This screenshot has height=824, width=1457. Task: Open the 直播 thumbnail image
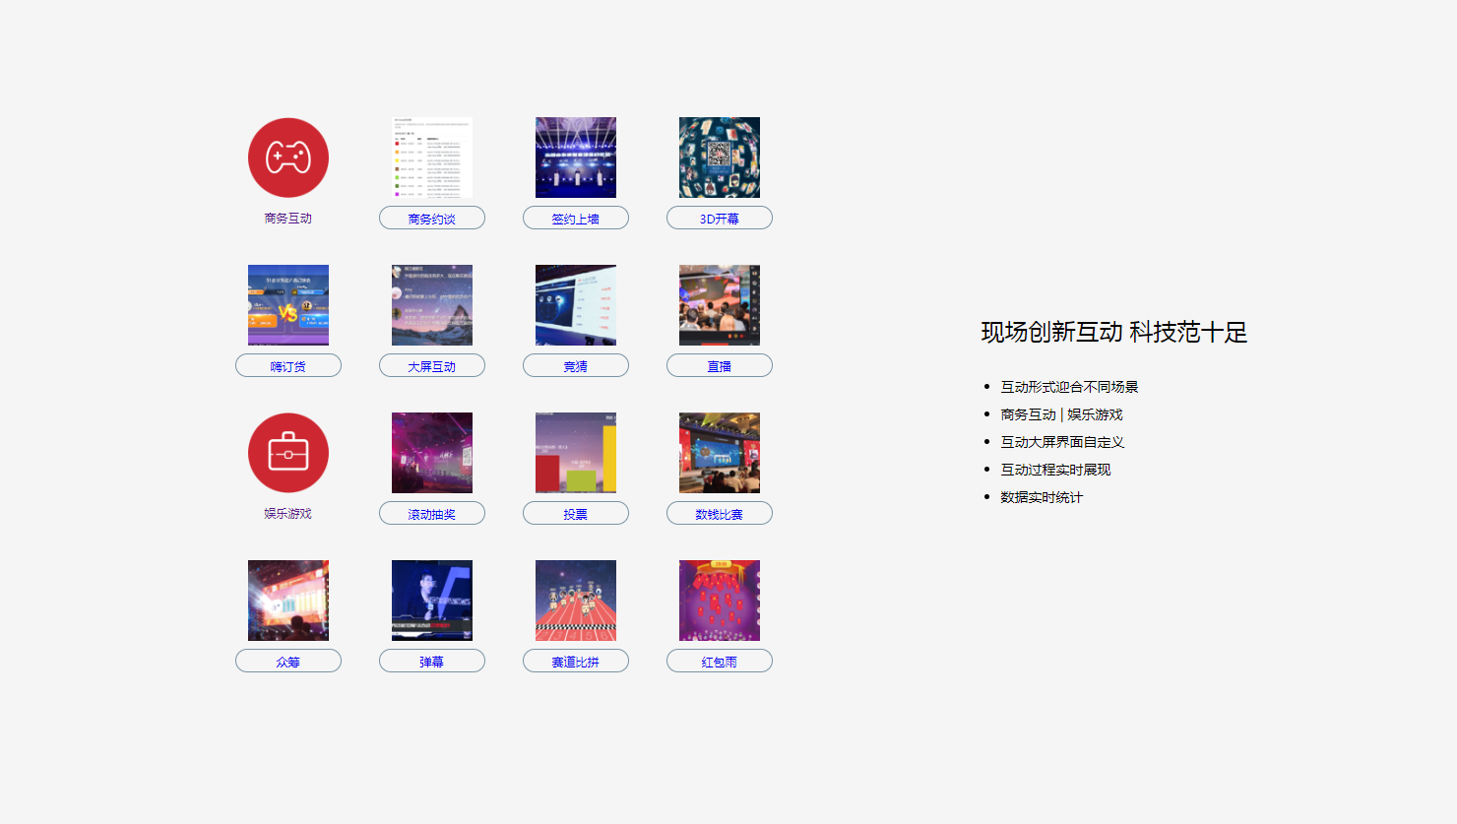tap(720, 305)
